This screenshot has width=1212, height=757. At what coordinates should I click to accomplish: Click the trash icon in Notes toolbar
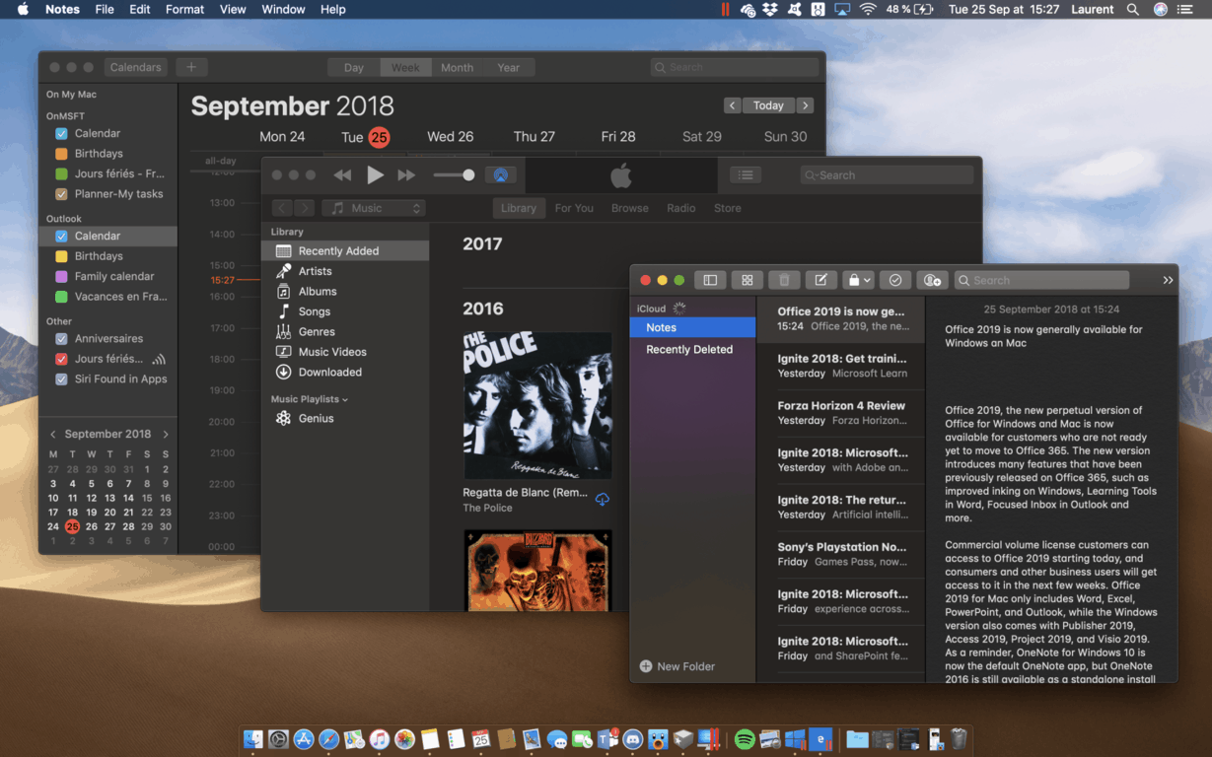pos(784,280)
